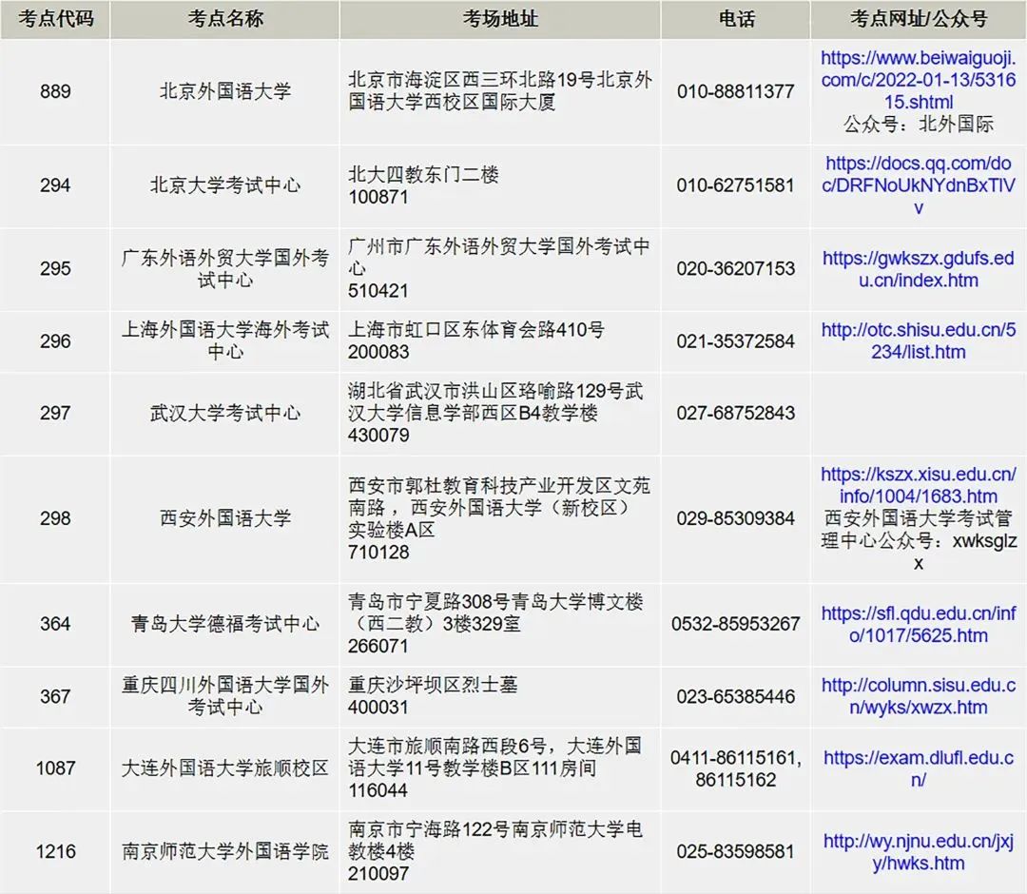Click the name 青岛大学德福考试中心
The height and width of the screenshot is (894, 1027).
click(225, 624)
